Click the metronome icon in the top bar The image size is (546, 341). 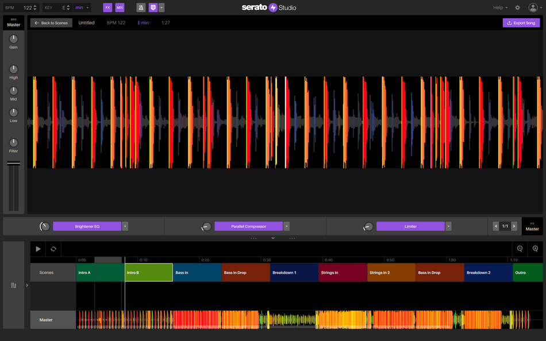click(x=141, y=7)
